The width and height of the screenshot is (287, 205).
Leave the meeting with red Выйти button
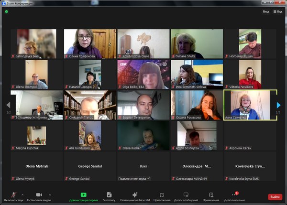coord(275,196)
